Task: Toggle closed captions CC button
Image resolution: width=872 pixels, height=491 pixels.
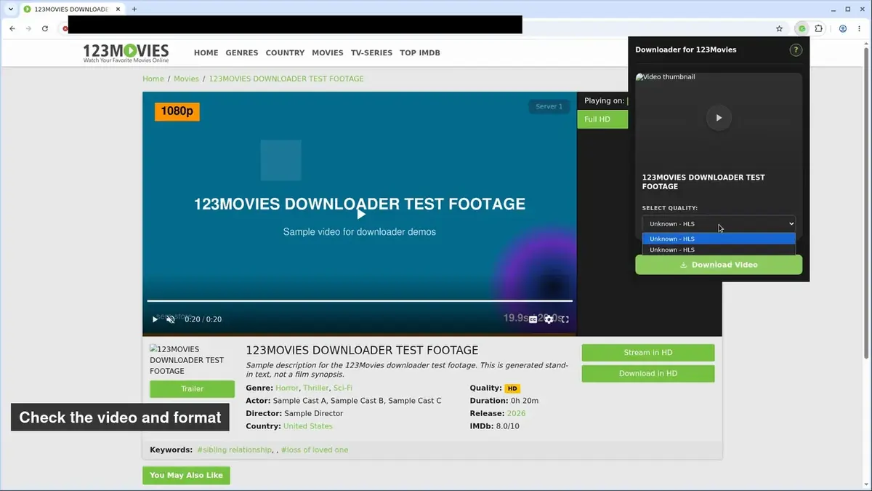Action: tap(533, 319)
